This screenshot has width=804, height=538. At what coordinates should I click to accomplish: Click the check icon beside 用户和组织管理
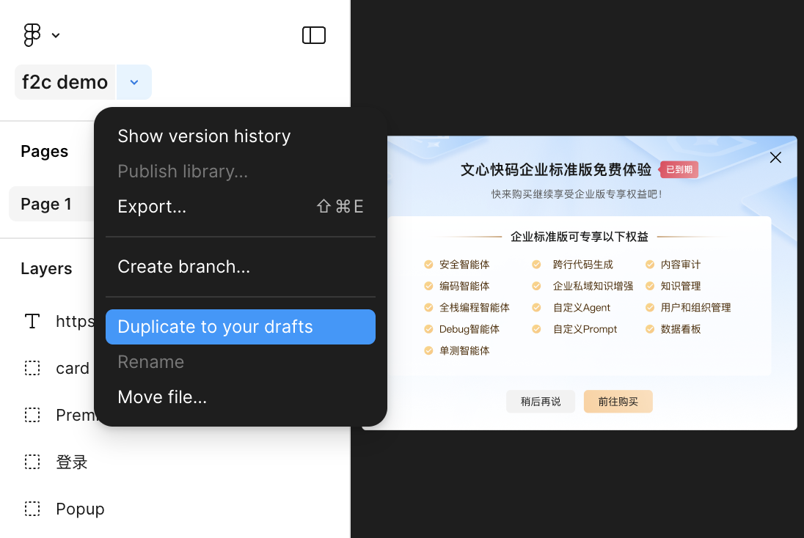650,307
